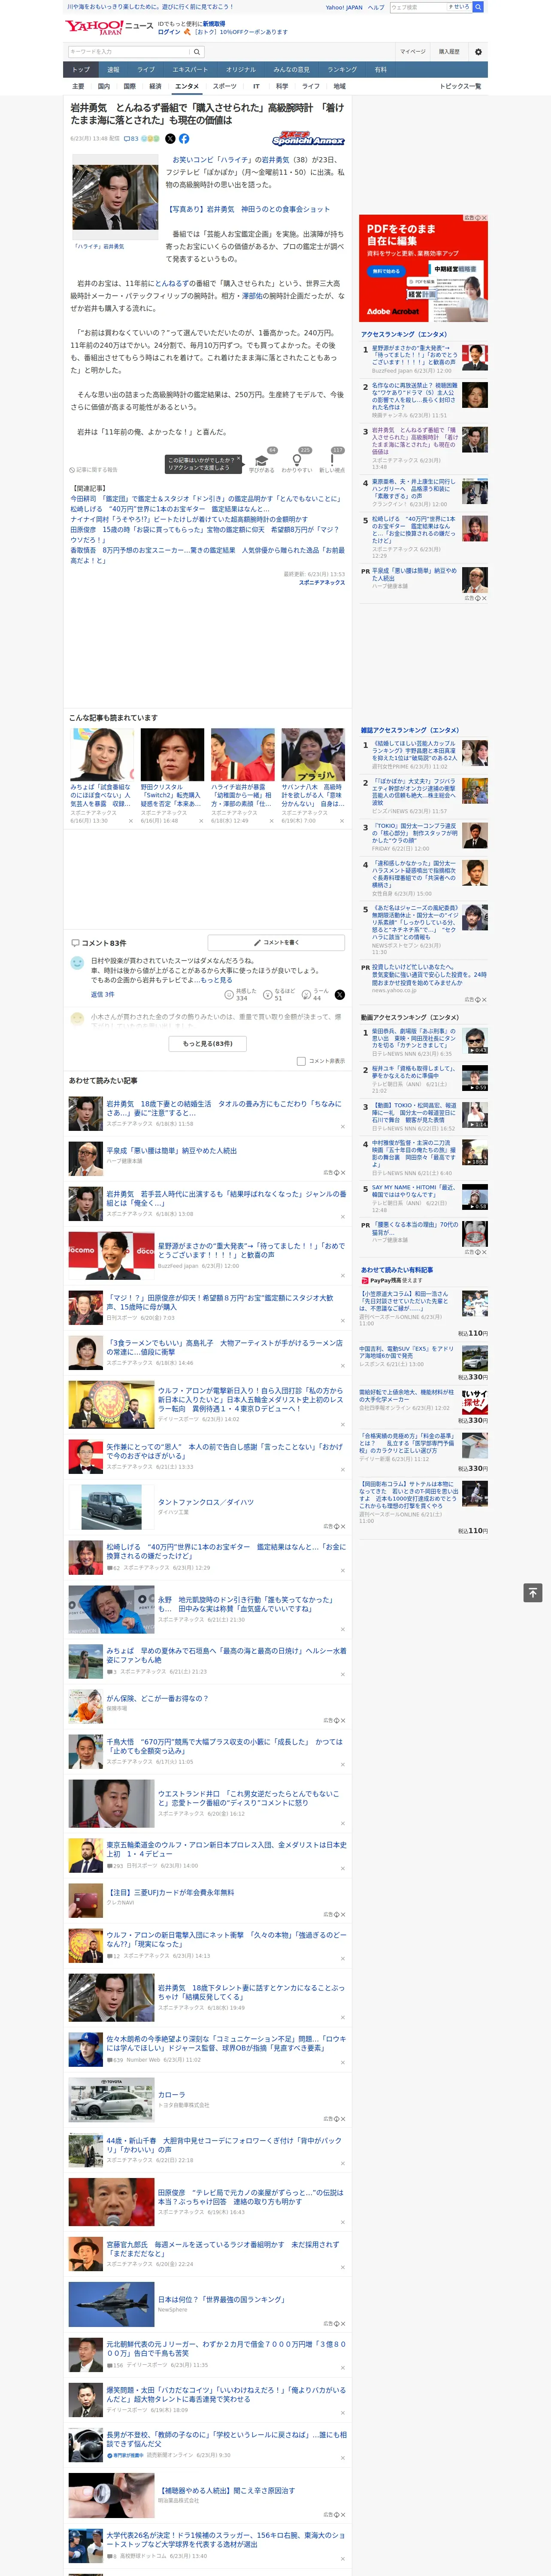Click the '新しい視点' exclamation reaction
551x2576 pixels.
coord(332,462)
